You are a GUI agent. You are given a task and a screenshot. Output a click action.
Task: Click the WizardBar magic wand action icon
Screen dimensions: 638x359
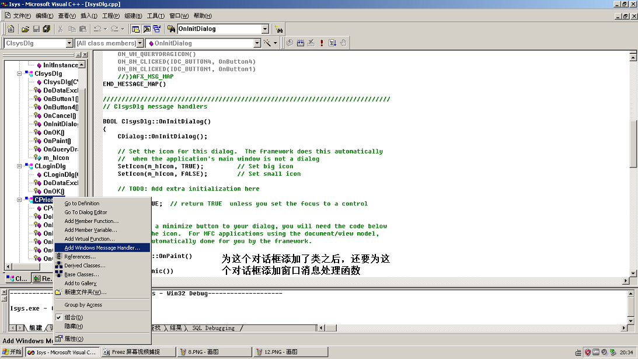coord(267,43)
